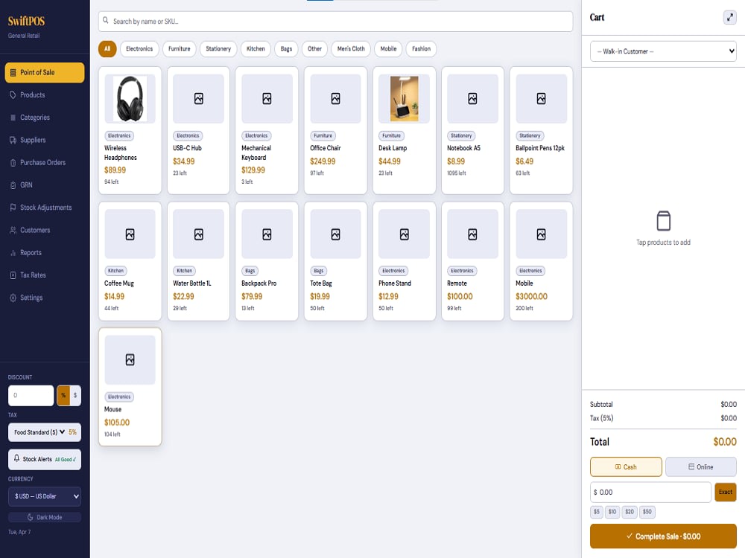
Task: Click the Reports bar chart icon
Action: tap(13, 253)
